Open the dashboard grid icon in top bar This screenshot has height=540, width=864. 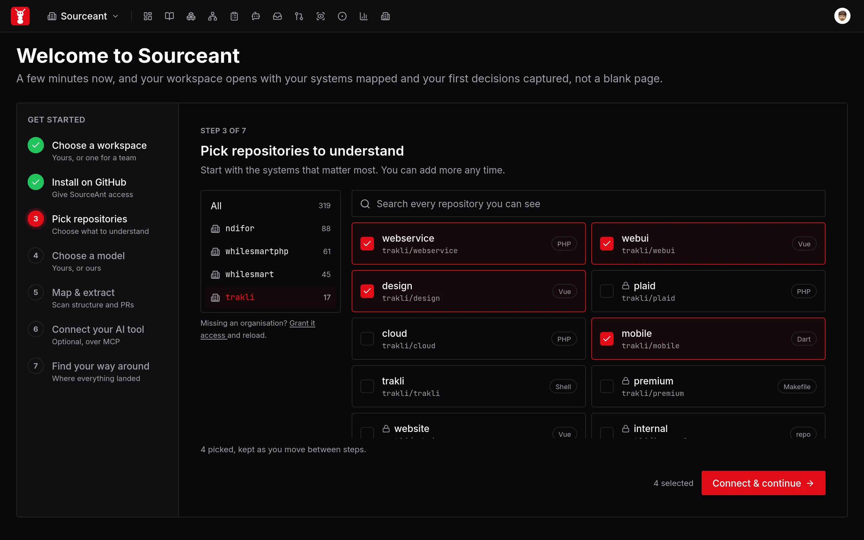(x=148, y=16)
